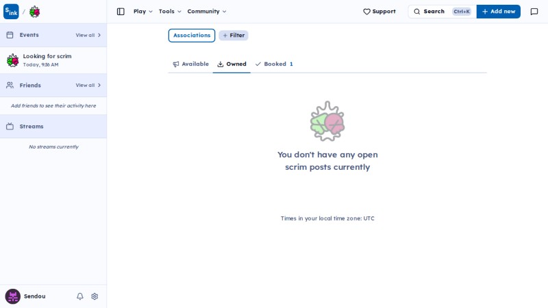Click the Friends people icon
Viewport: 548px width, 308px height.
tap(10, 85)
